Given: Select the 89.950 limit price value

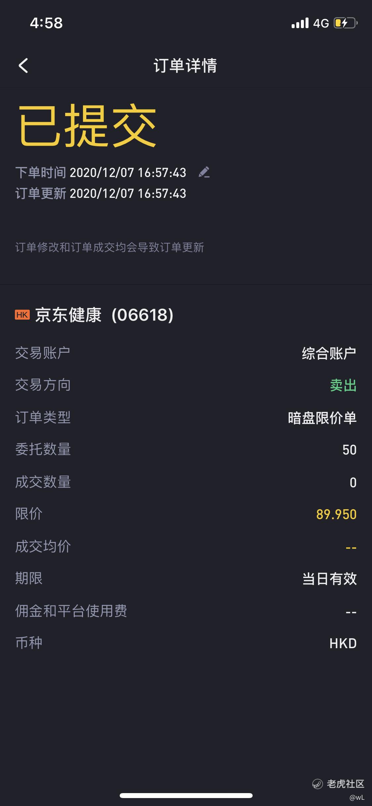Looking at the screenshot, I should [x=336, y=515].
